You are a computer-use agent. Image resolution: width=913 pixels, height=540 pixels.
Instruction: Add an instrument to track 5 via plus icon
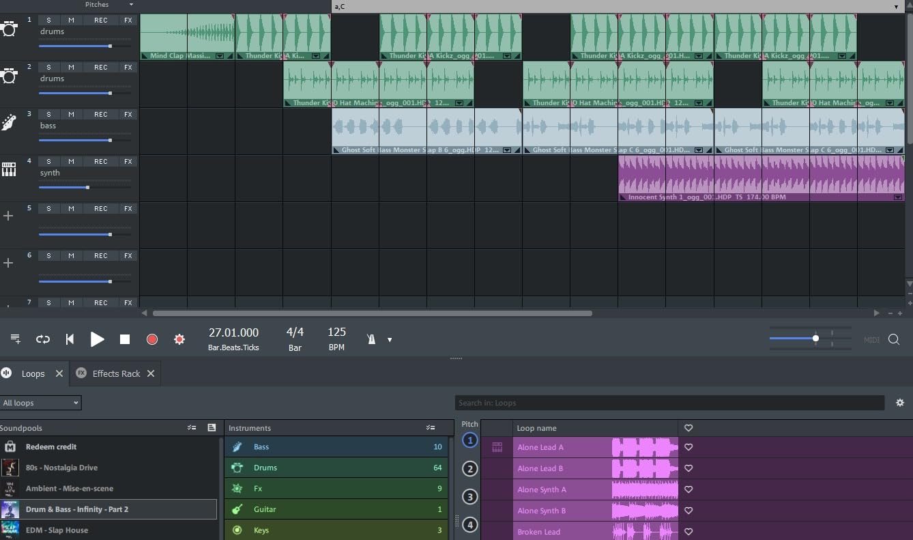(x=8, y=216)
